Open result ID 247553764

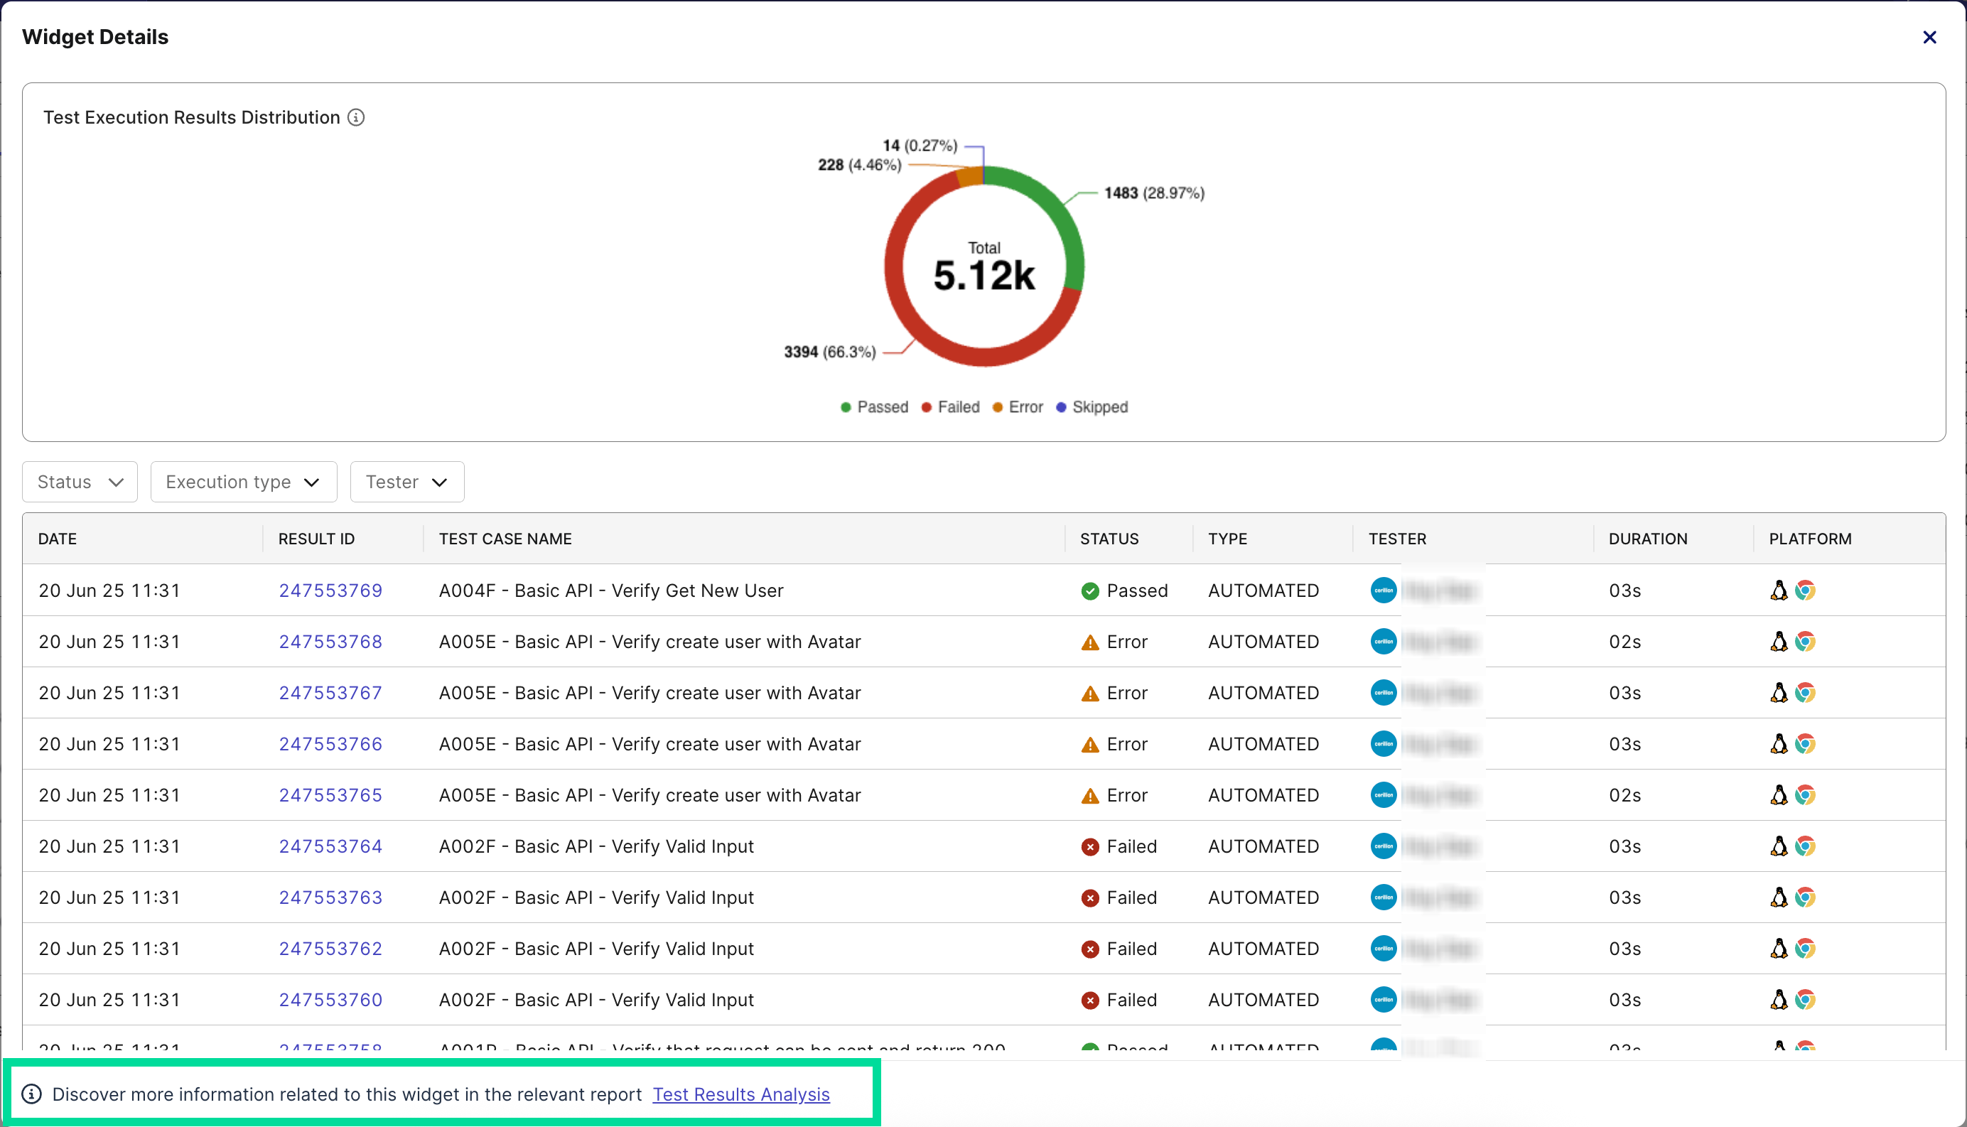point(330,846)
